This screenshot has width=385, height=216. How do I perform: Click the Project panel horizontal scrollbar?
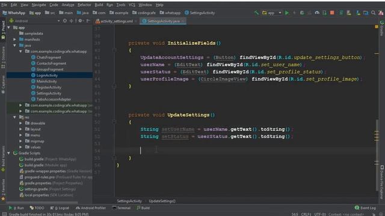[x=42, y=203]
